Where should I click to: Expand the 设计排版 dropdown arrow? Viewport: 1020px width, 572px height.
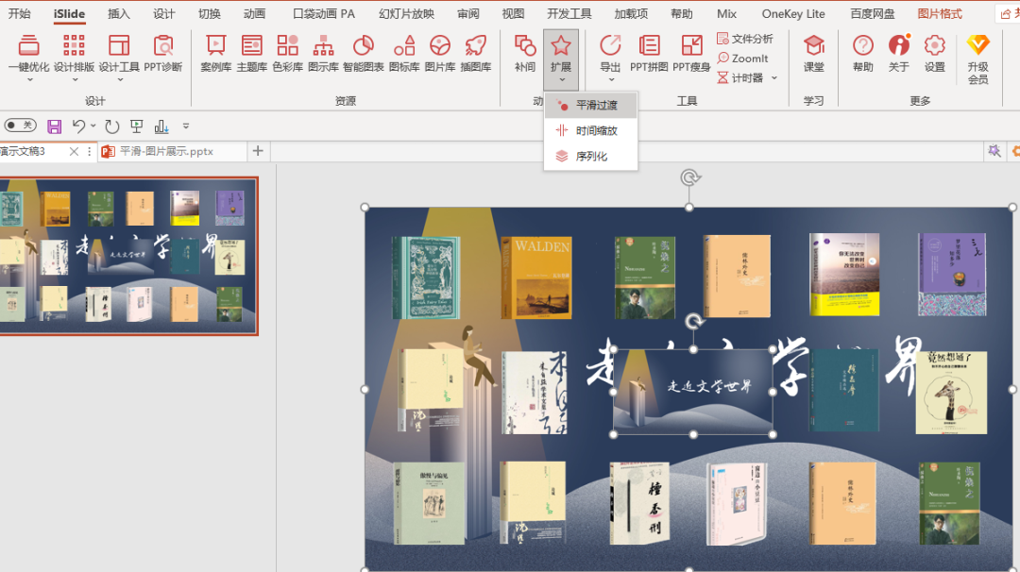point(75,80)
